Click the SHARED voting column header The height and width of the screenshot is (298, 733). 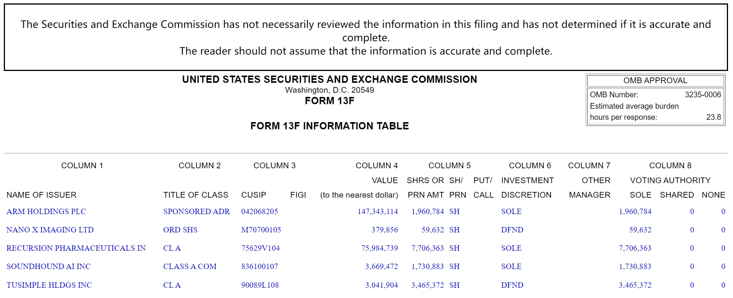tap(677, 195)
